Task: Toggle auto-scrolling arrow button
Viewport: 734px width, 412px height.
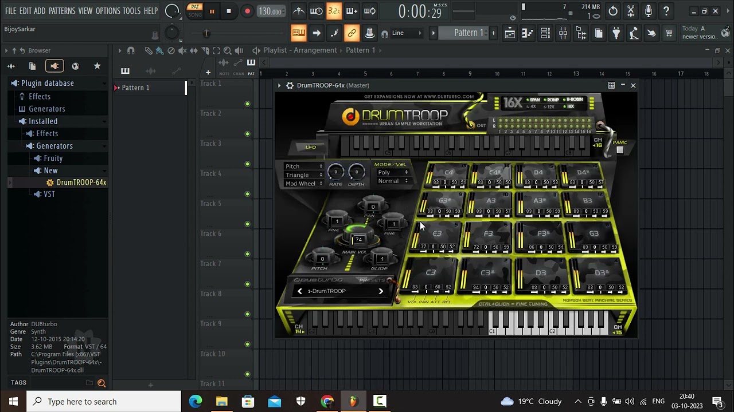Action: (316, 33)
